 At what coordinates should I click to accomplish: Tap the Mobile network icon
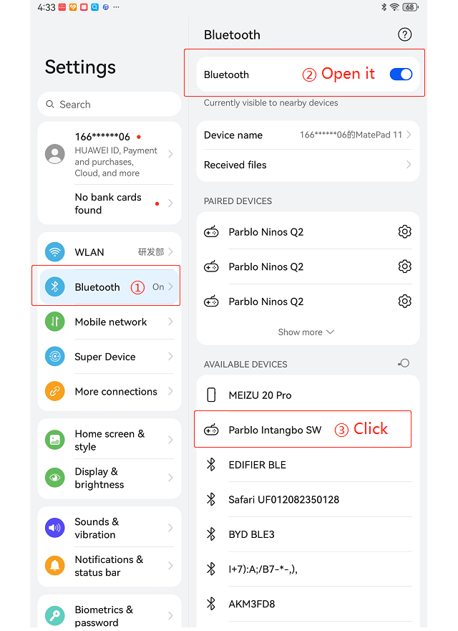click(55, 322)
